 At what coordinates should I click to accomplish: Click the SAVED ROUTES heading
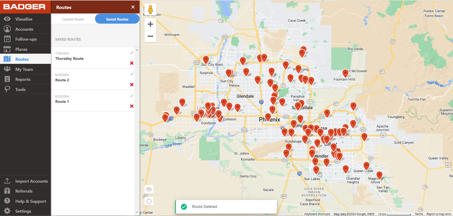click(68, 39)
